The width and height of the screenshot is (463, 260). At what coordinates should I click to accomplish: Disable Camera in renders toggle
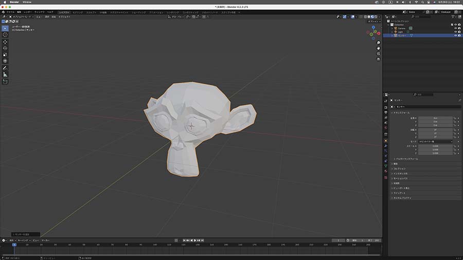(459, 28)
